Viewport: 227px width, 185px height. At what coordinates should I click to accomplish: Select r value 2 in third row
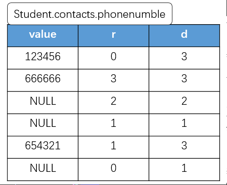113,103
